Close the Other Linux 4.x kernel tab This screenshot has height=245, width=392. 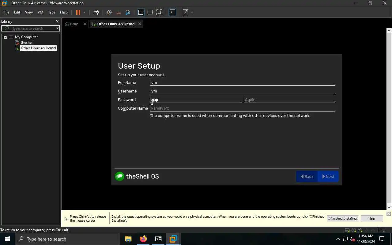(x=140, y=24)
